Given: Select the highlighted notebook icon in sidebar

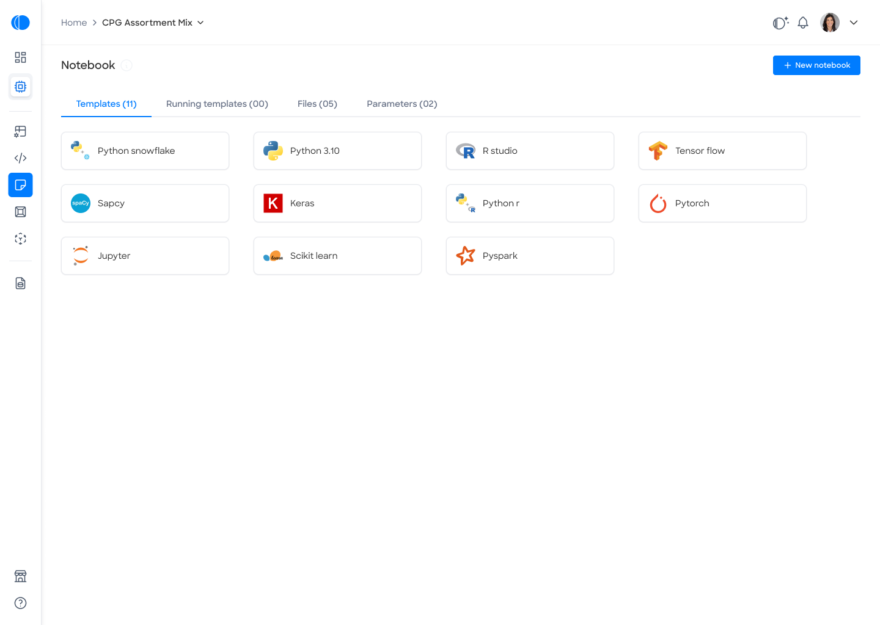Looking at the screenshot, I should [20, 185].
